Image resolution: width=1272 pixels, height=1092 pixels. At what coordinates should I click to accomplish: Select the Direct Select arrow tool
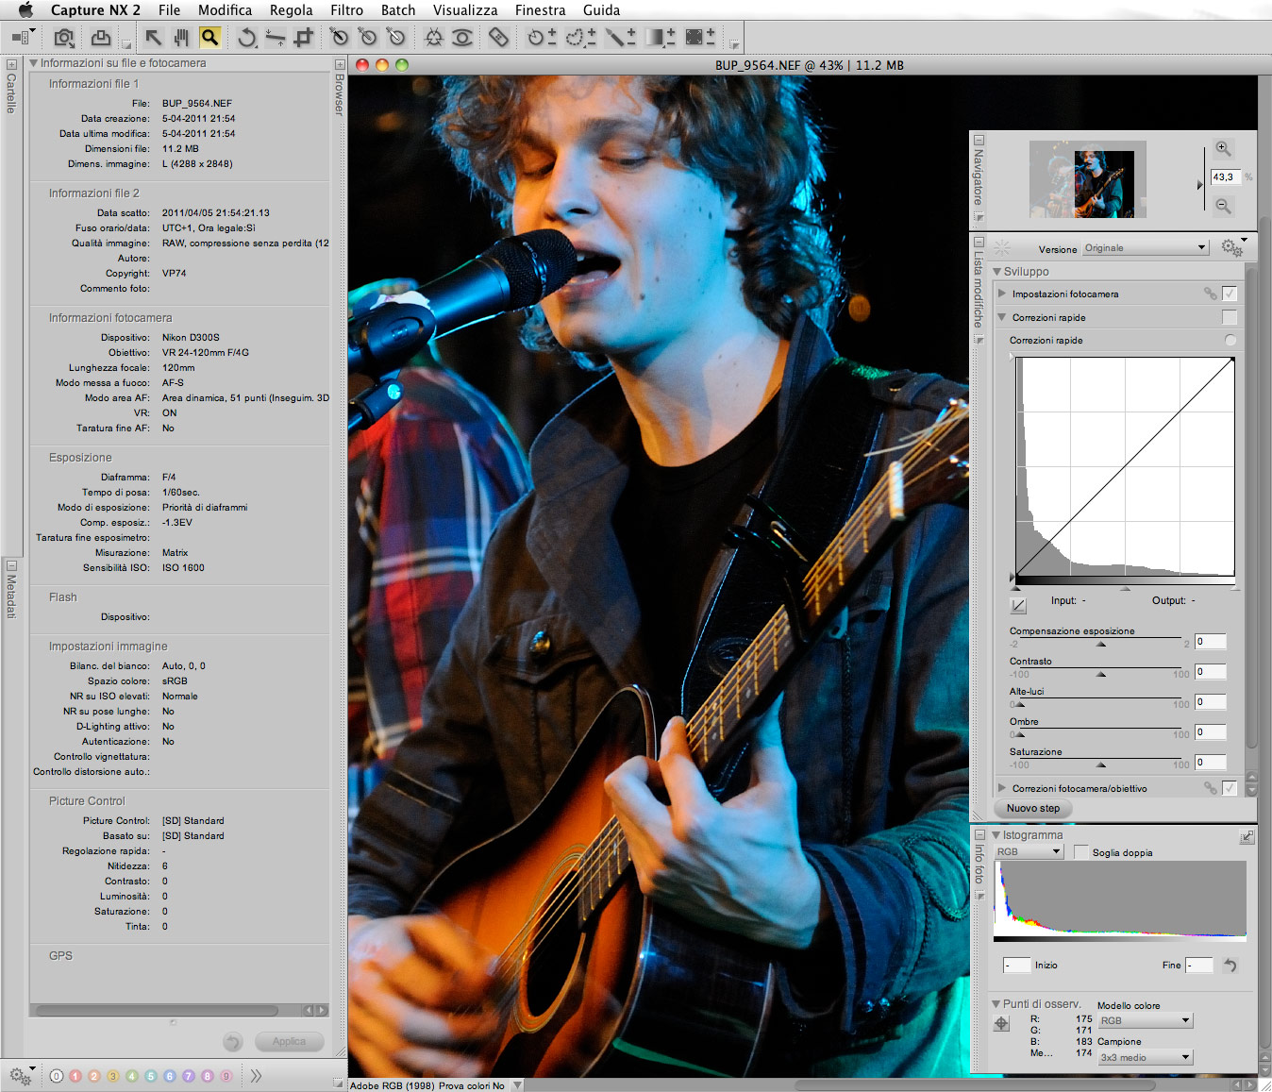153,37
